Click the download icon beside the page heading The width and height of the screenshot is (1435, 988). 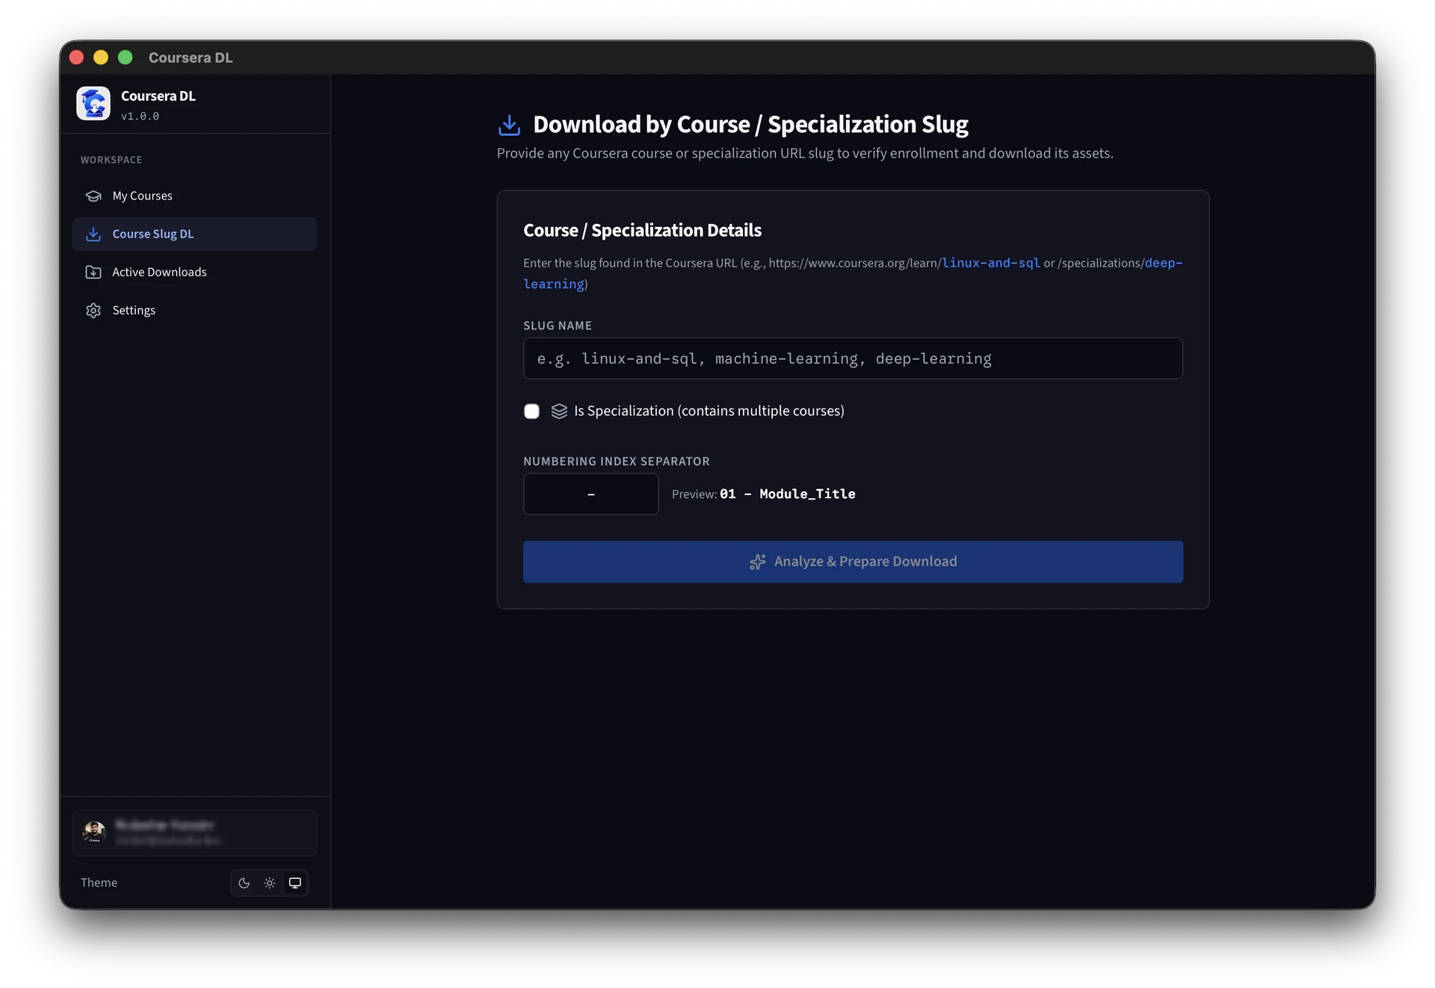click(x=510, y=125)
